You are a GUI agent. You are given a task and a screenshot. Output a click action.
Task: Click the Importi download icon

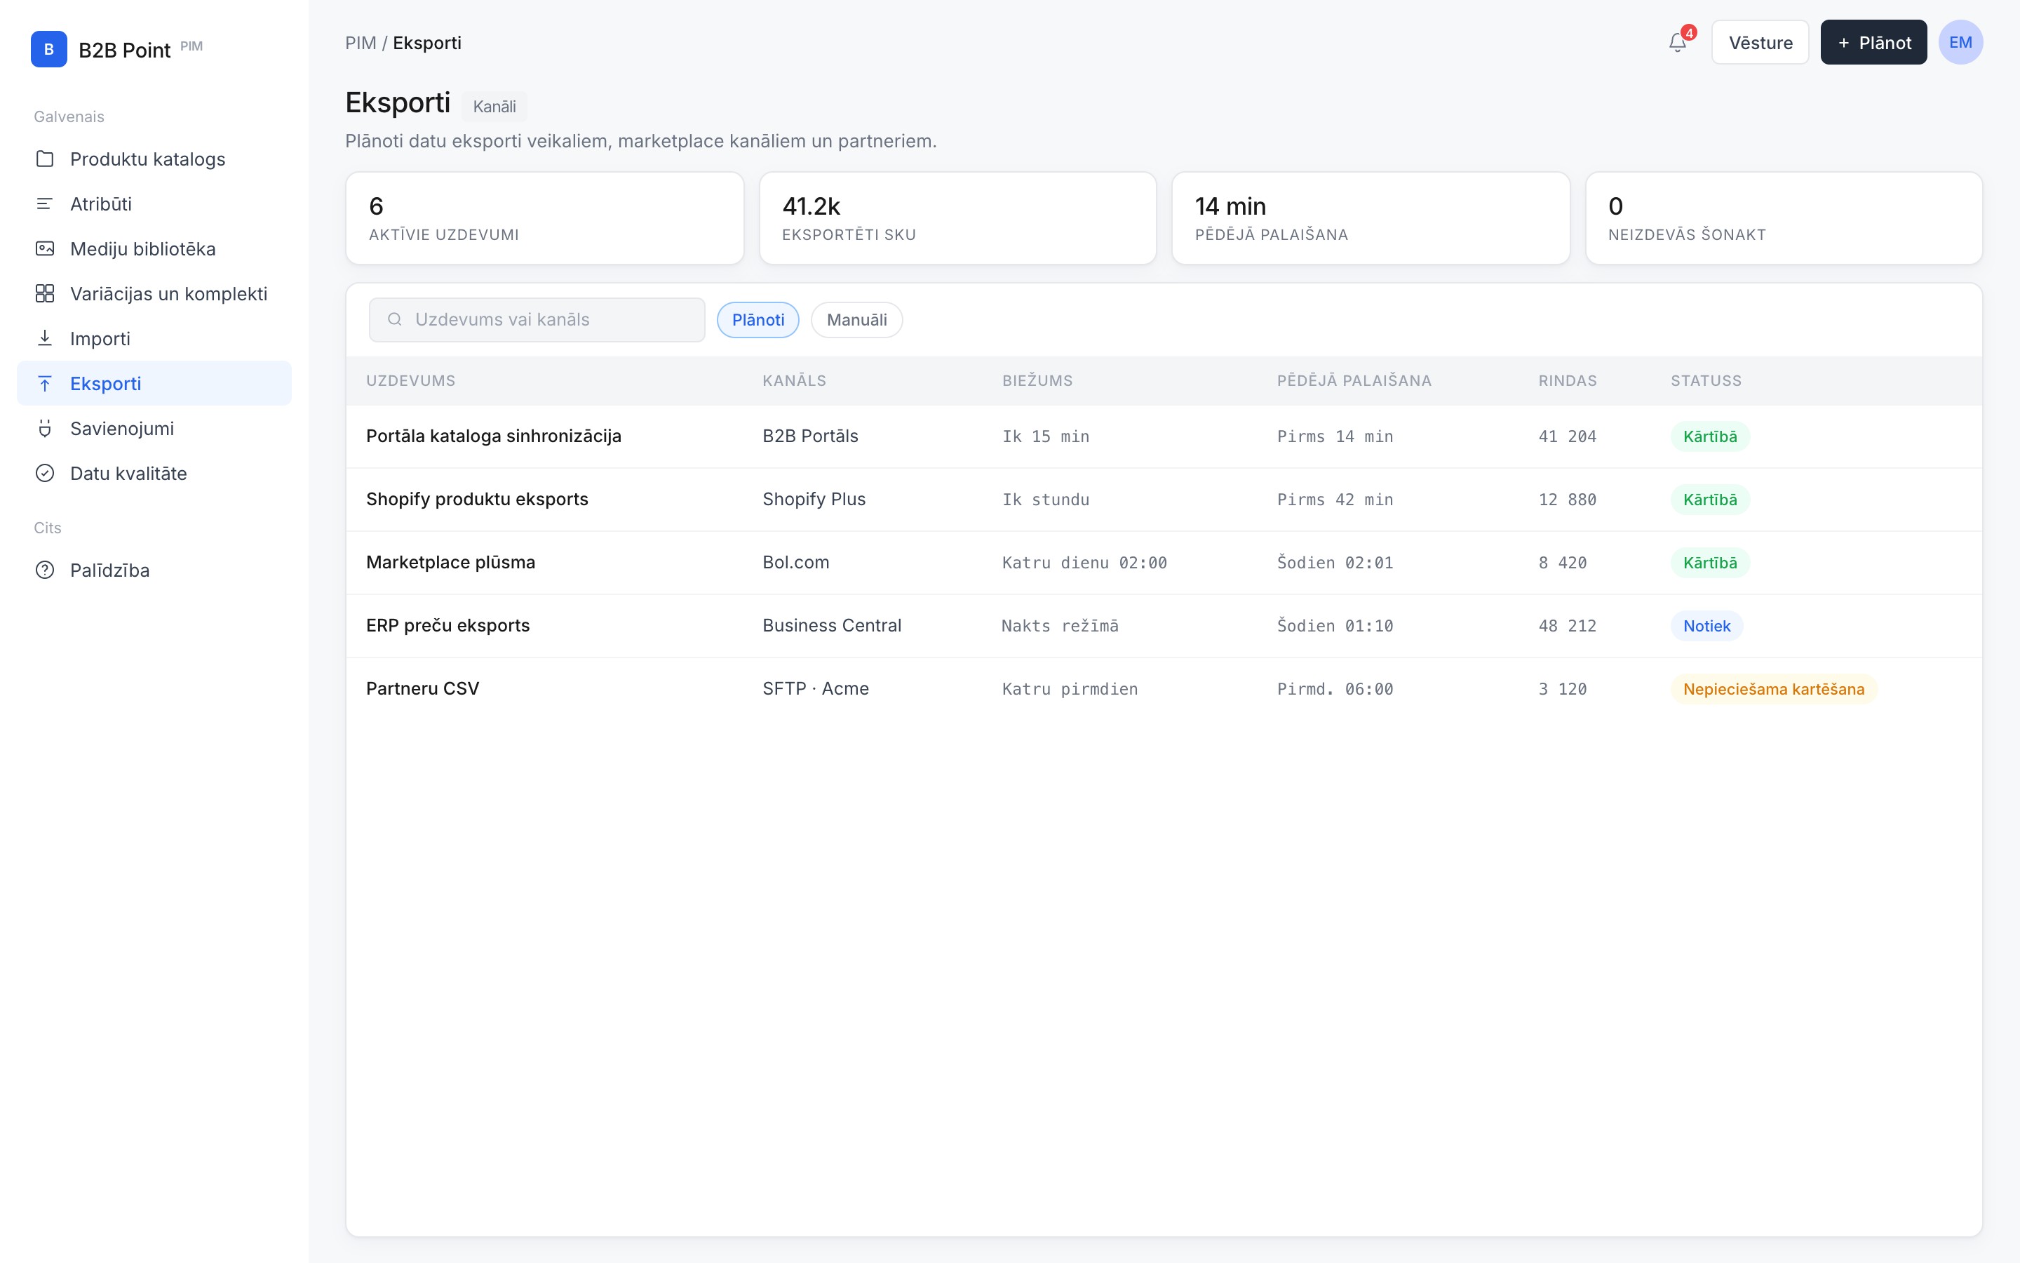(45, 338)
